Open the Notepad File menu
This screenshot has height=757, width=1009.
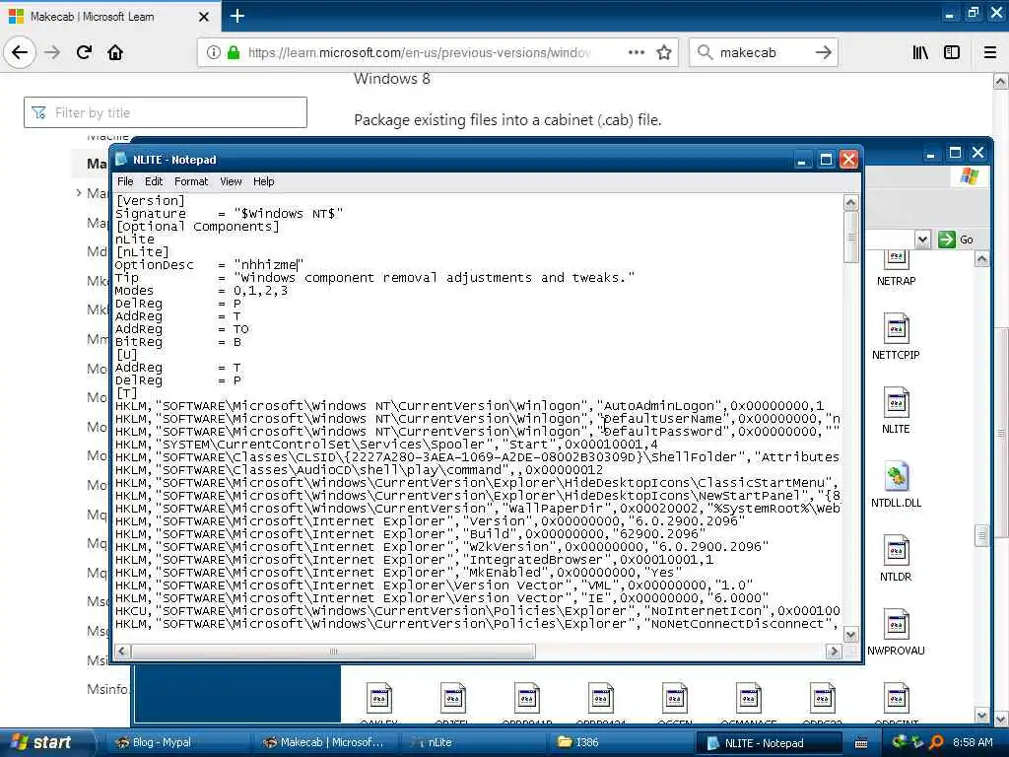(125, 181)
